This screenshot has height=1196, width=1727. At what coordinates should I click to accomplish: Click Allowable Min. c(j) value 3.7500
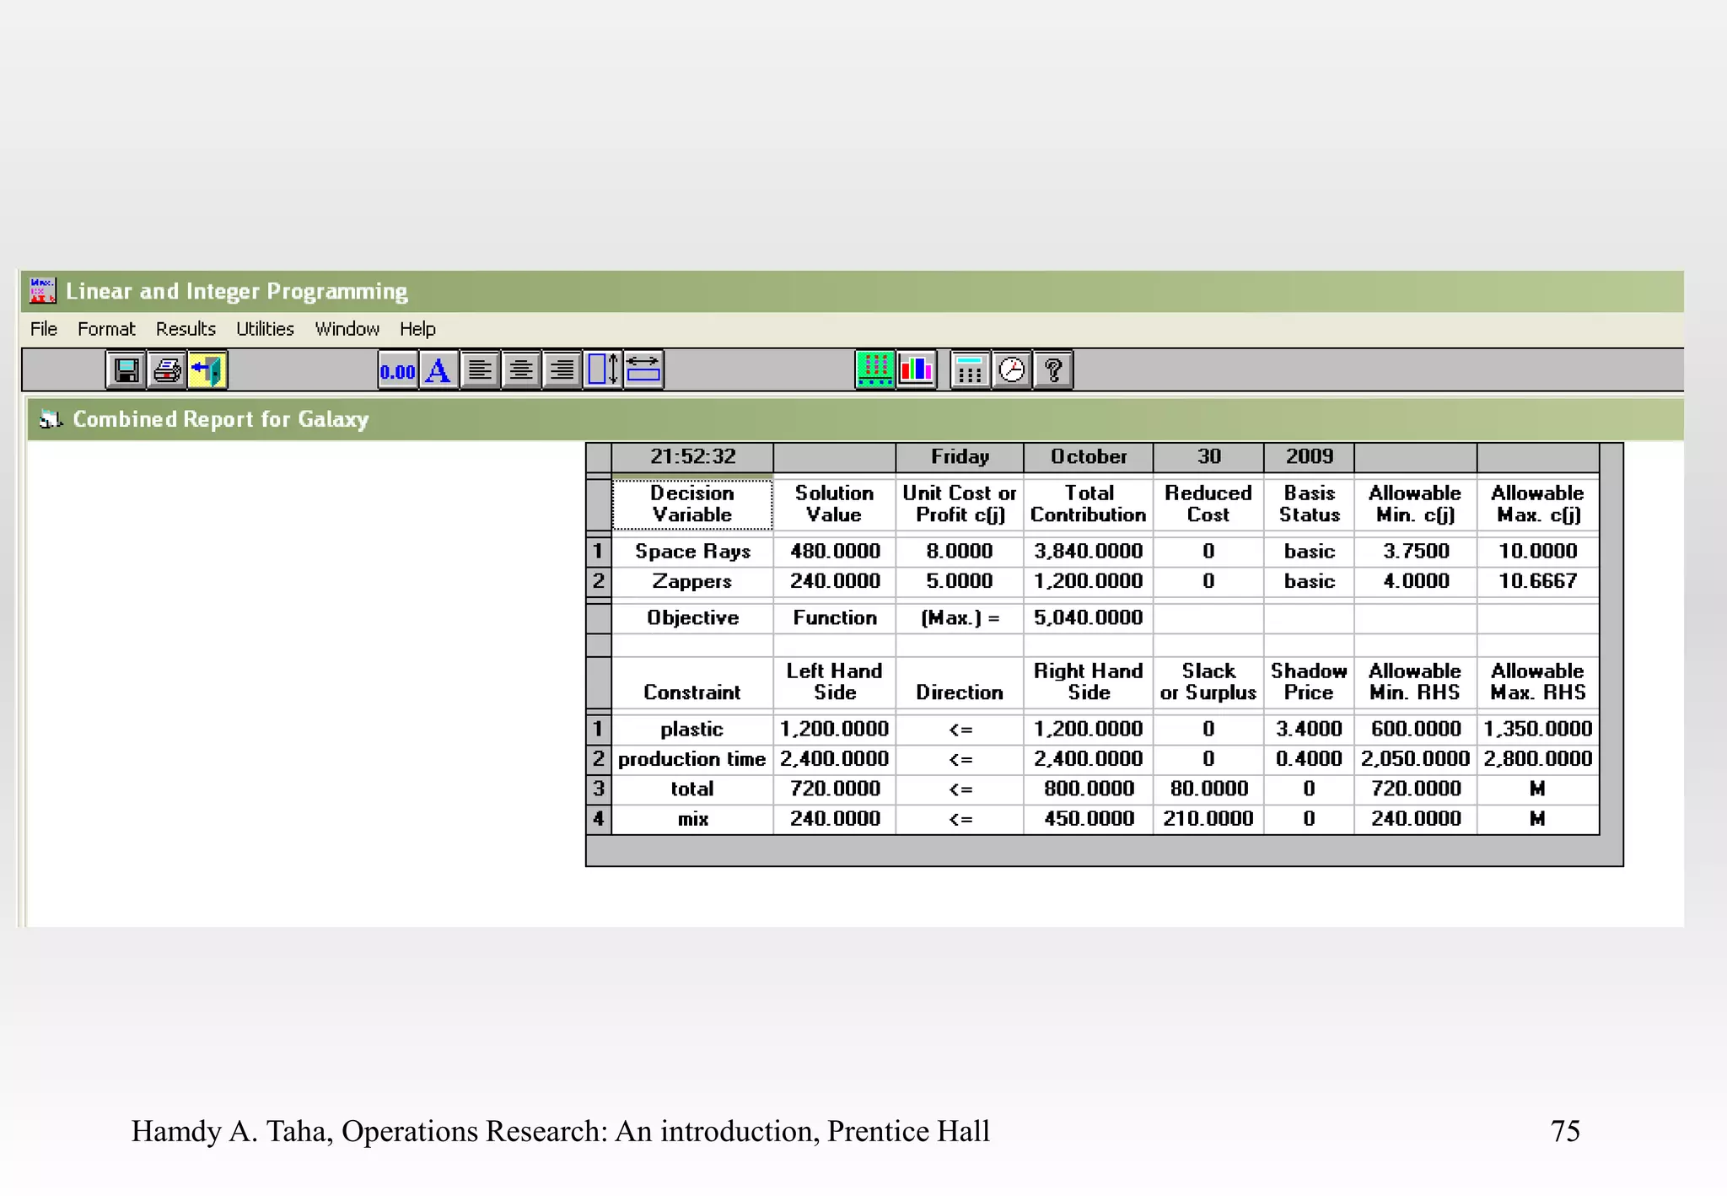click(1416, 552)
